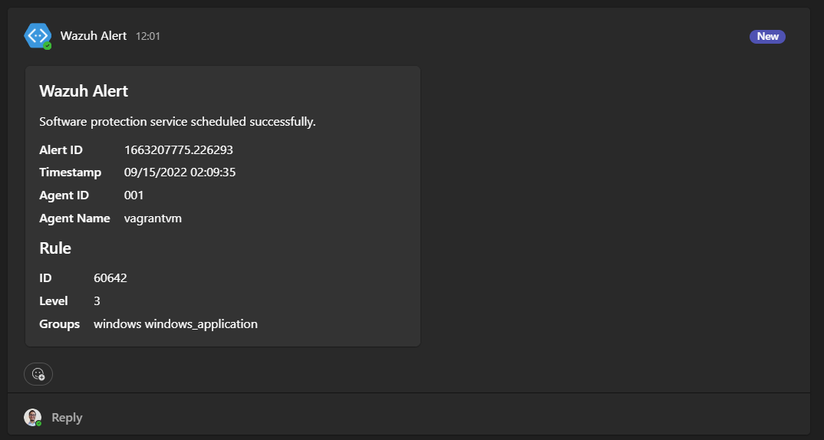Click the rule ID value 60642

pos(110,277)
